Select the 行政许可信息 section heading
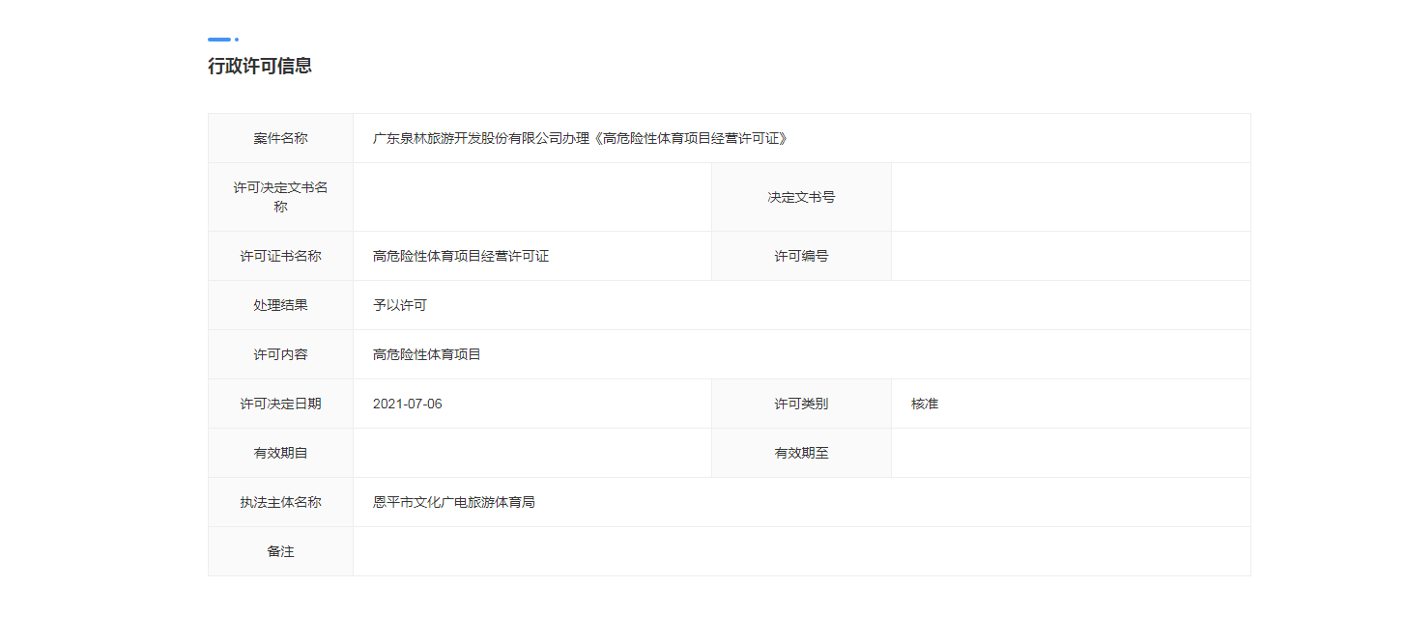The width and height of the screenshot is (1405, 642). [260, 67]
